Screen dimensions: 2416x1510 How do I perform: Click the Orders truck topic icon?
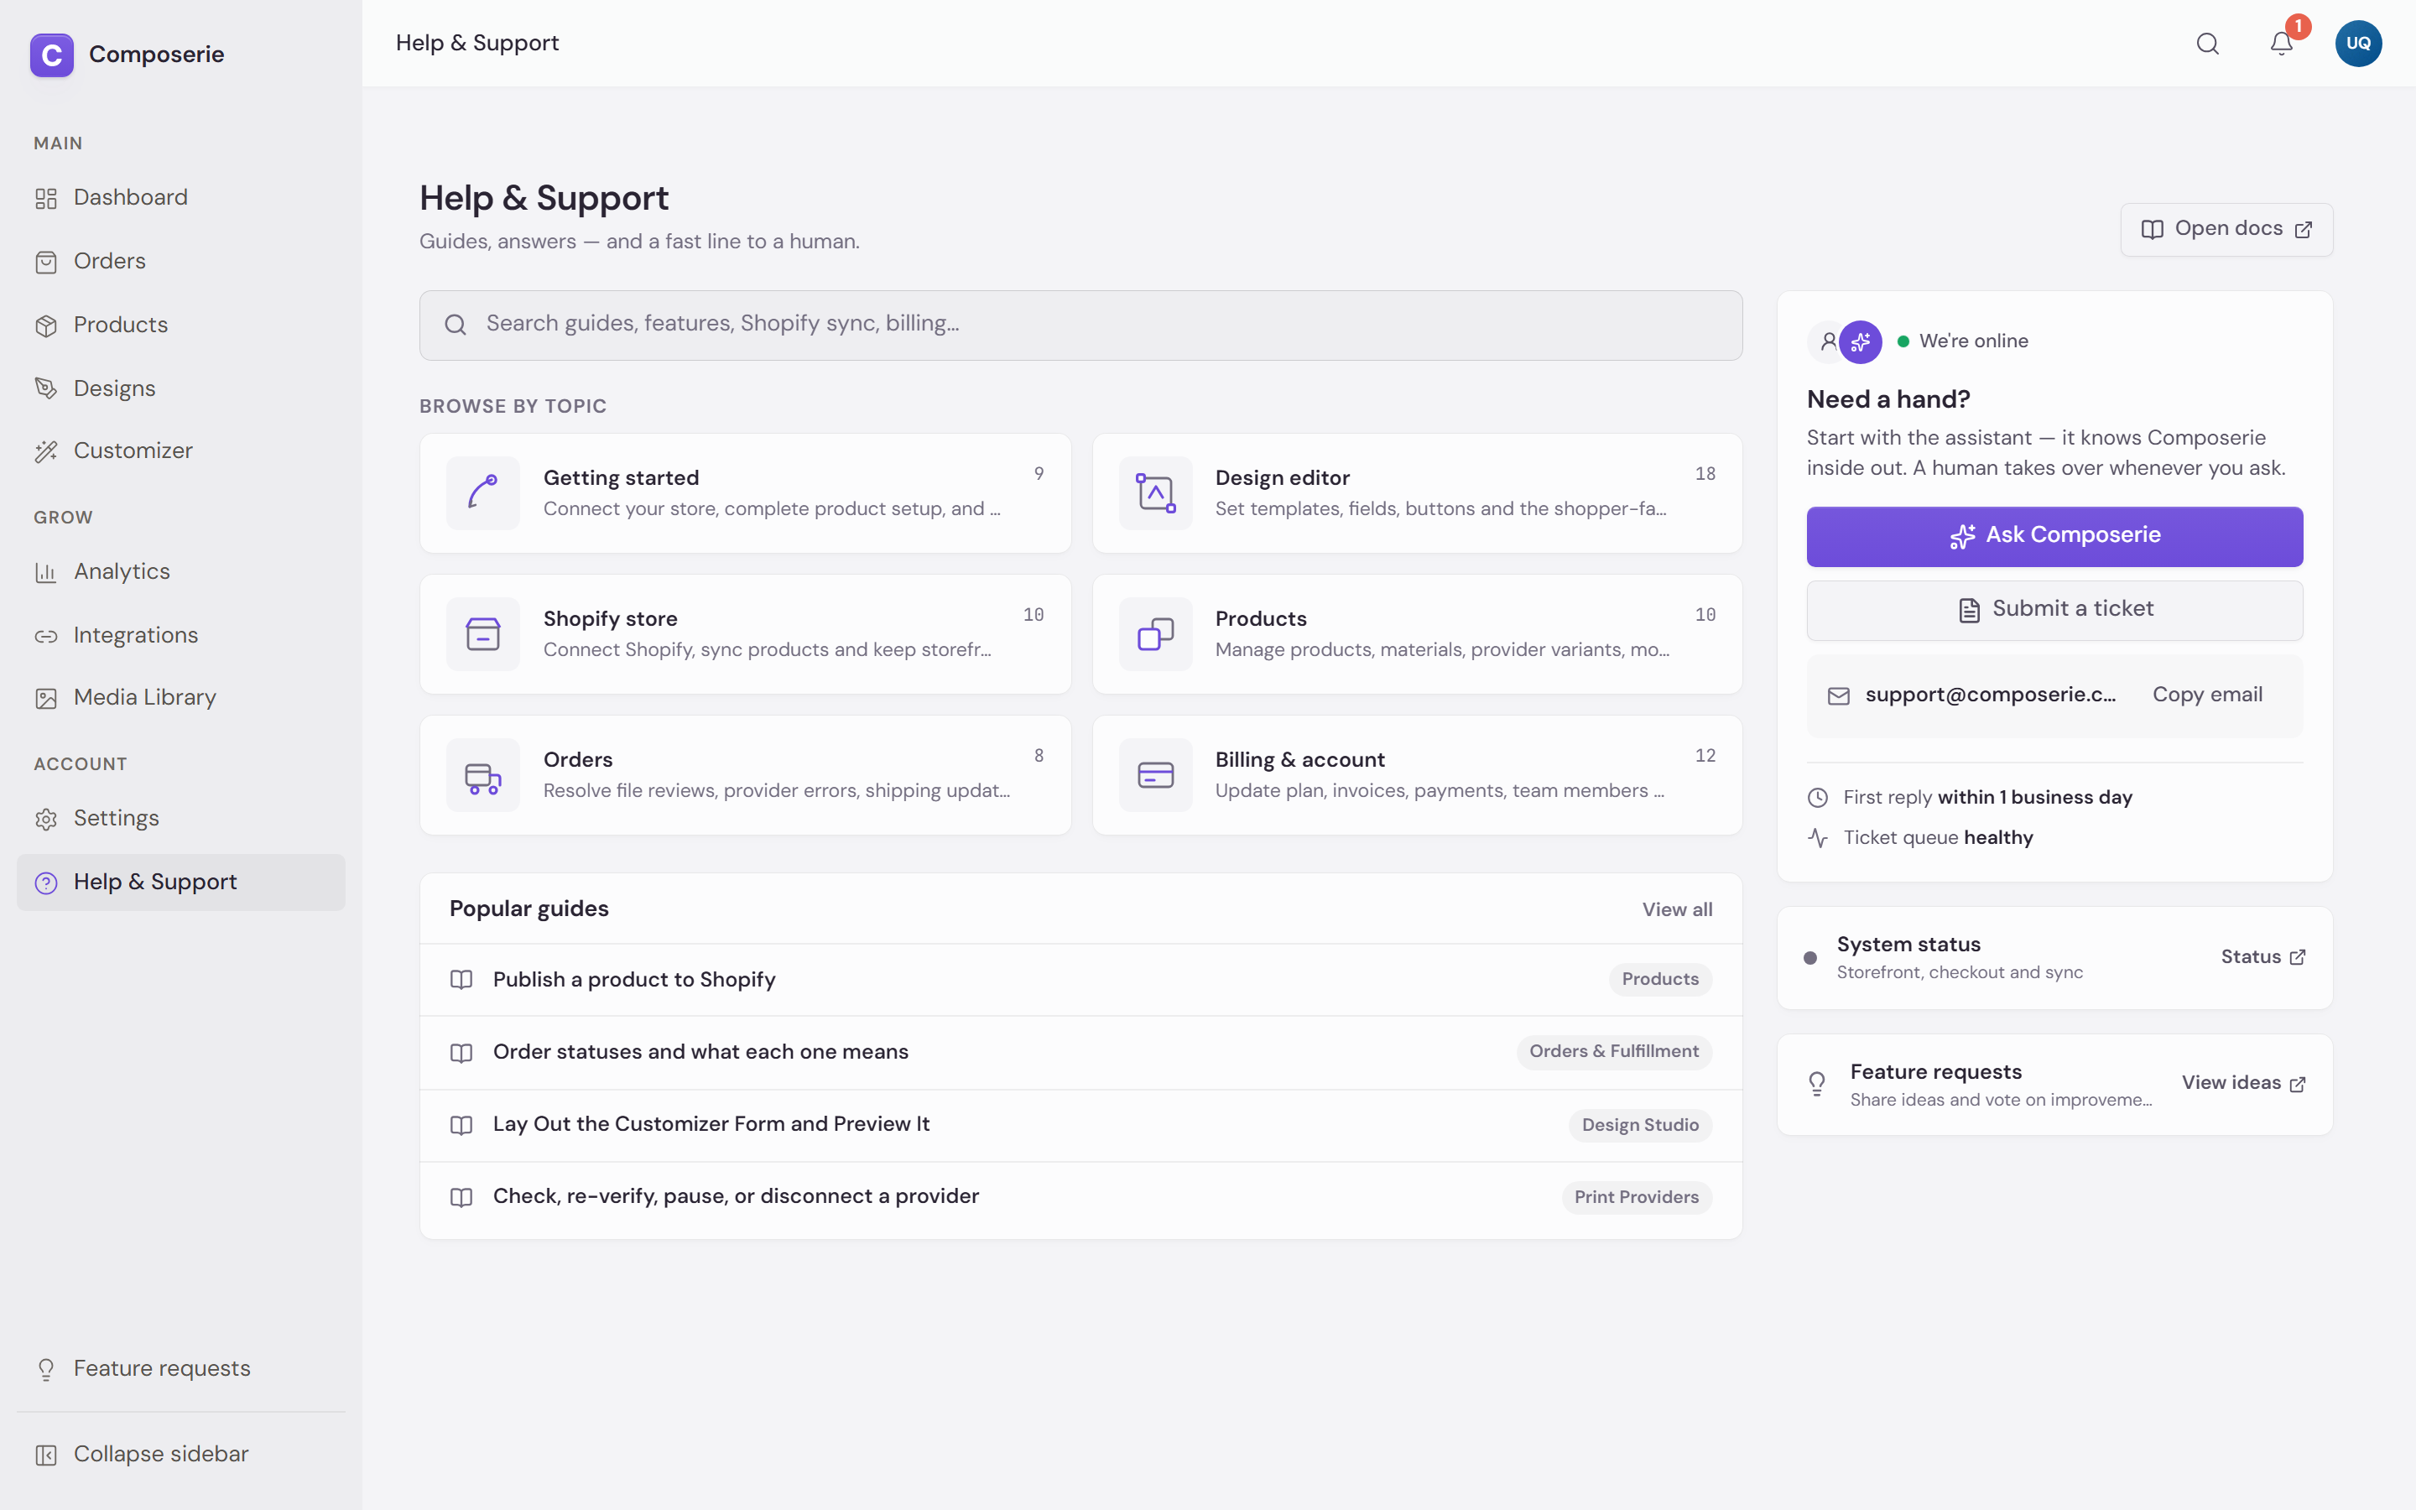pos(483,775)
